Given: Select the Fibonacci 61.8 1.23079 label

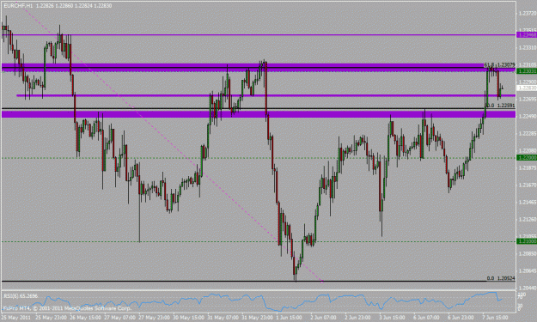Looking at the screenshot, I should [500, 64].
